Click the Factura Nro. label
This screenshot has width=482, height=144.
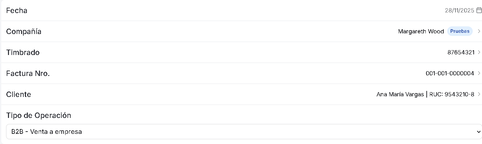[28, 73]
